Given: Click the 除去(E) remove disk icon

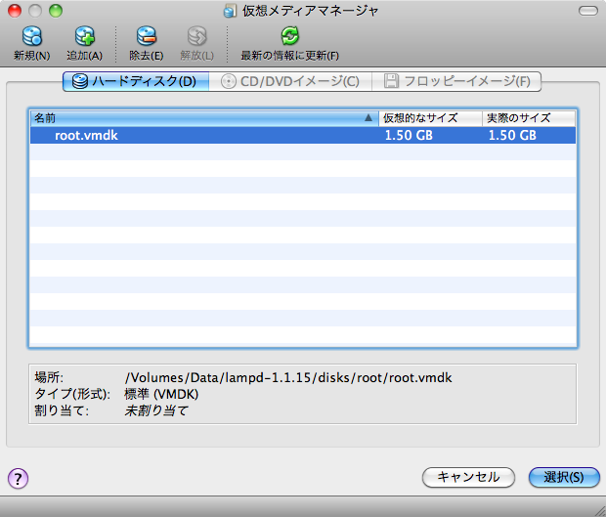Looking at the screenshot, I should point(146,36).
